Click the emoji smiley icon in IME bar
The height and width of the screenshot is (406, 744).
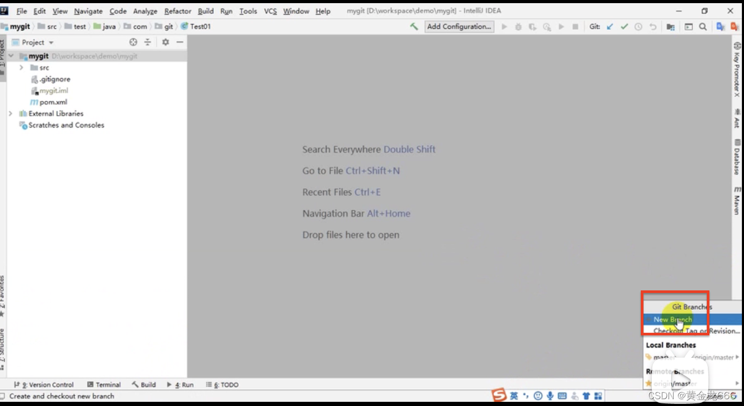coord(538,396)
